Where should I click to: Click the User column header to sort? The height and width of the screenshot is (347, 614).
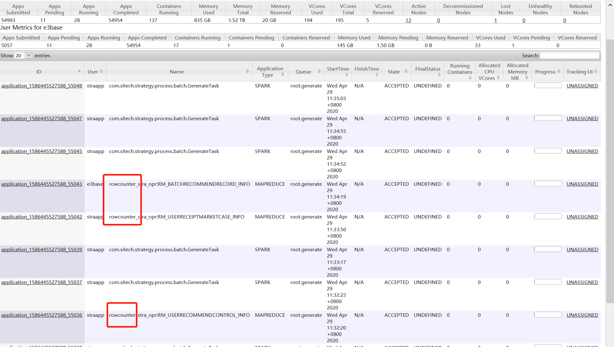pyautogui.click(x=93, y=71)
